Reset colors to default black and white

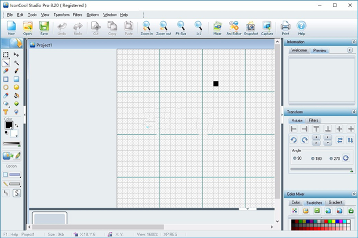7,133
